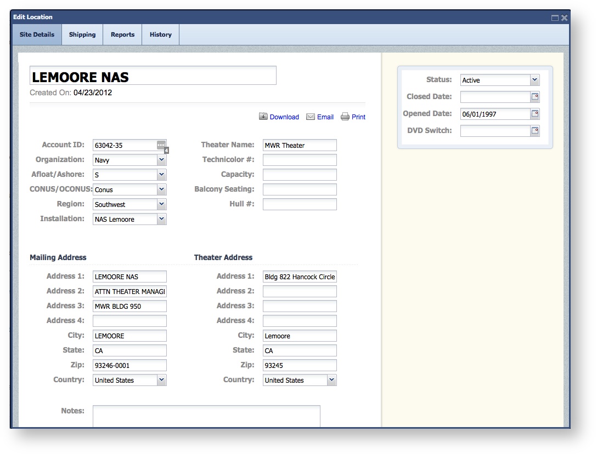Image resolution: width=597 pixels, height=455 pixels.
Task: Expand the Region dropdown
Action: click(x=161, y=204)
